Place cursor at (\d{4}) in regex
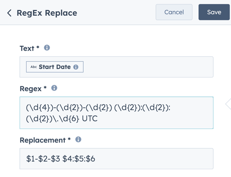The image size is (231, 177). coord(40,108)
